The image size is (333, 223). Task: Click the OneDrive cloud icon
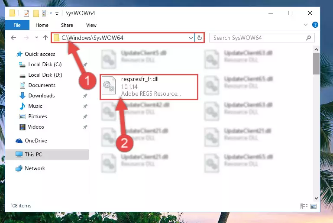click(x=19, y=141)
